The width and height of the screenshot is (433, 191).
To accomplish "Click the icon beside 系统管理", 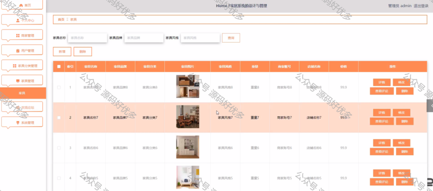I will (x=18, y=123).
